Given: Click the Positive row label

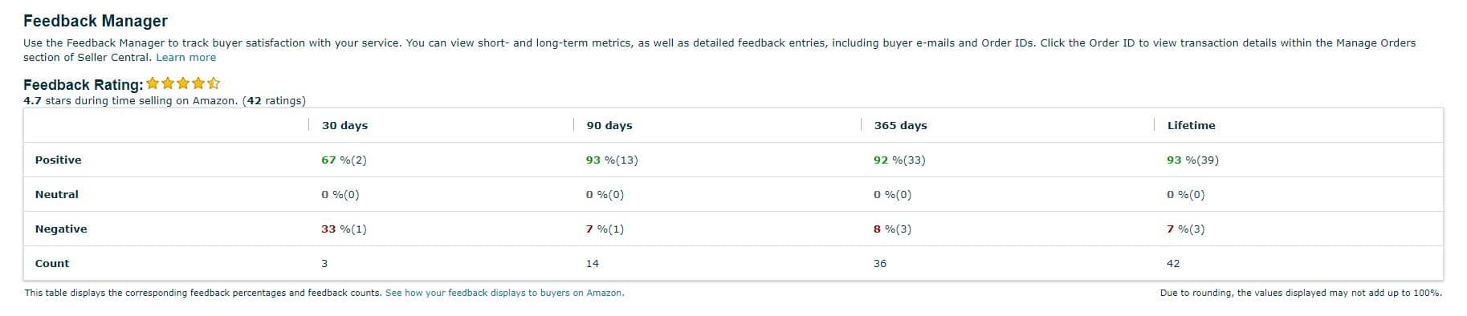Looking at the screenshot, I should [x=58, y=160].
